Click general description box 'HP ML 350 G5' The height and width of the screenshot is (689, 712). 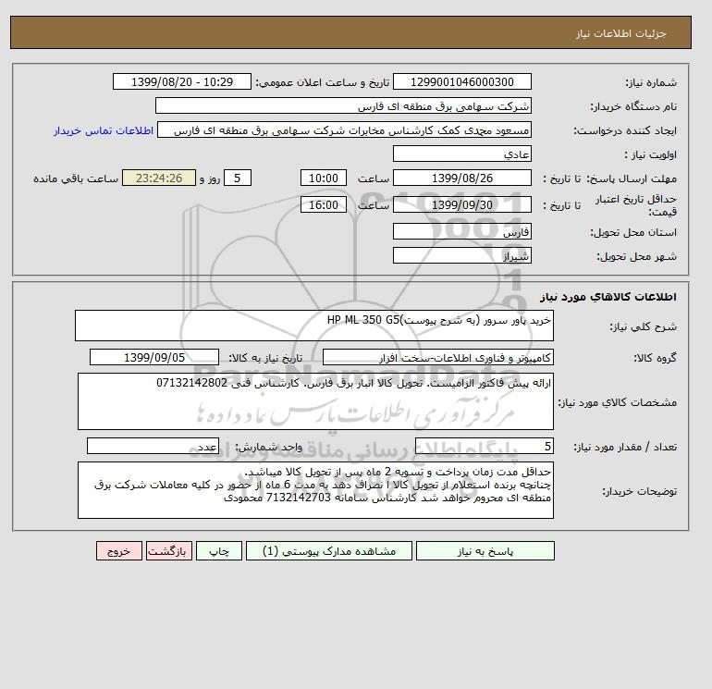(x=314, y=326)
